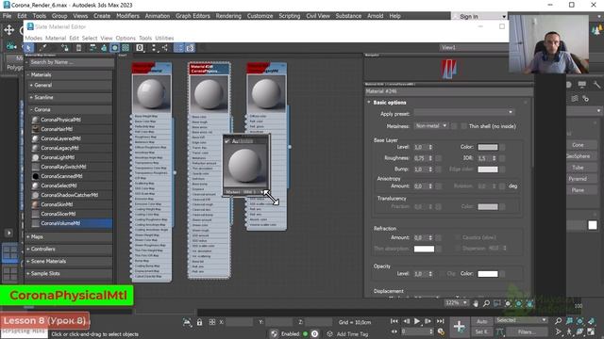This screenshot has width=604, height=339.
Task: Click the large Set Keys plus button
Action: 460,327
